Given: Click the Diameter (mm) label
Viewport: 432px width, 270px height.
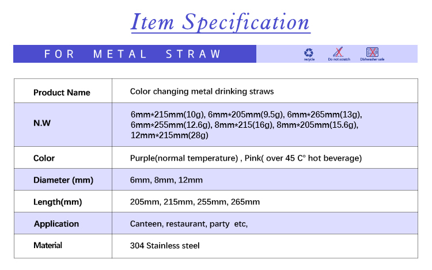Looking at the screenshot, I should pos(63,180).
